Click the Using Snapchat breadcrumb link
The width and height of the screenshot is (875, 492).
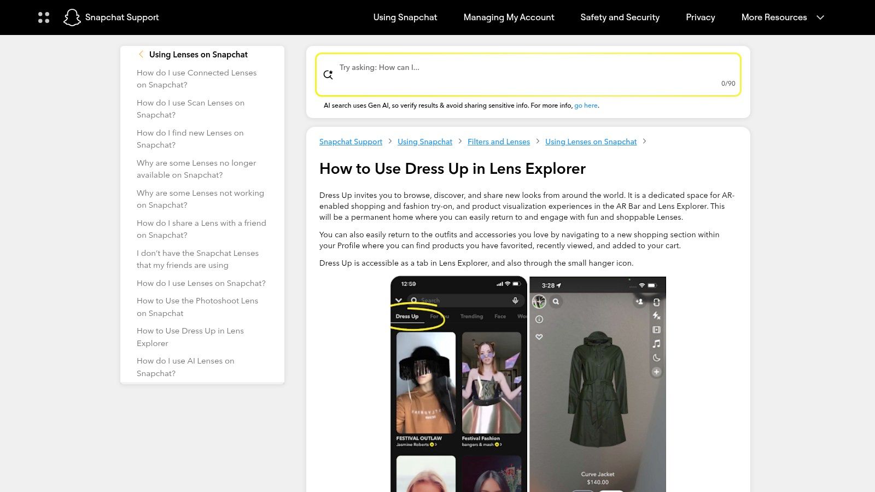pyautogui.click(x=425, y=142)
